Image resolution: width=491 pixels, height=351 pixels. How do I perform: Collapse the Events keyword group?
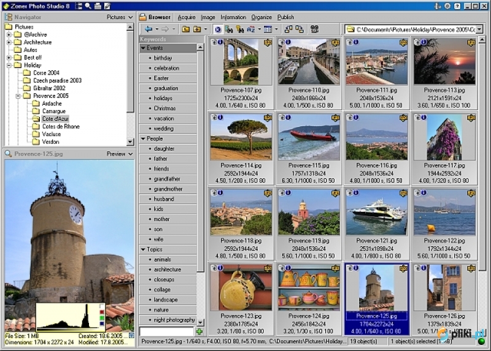(143, 48)
